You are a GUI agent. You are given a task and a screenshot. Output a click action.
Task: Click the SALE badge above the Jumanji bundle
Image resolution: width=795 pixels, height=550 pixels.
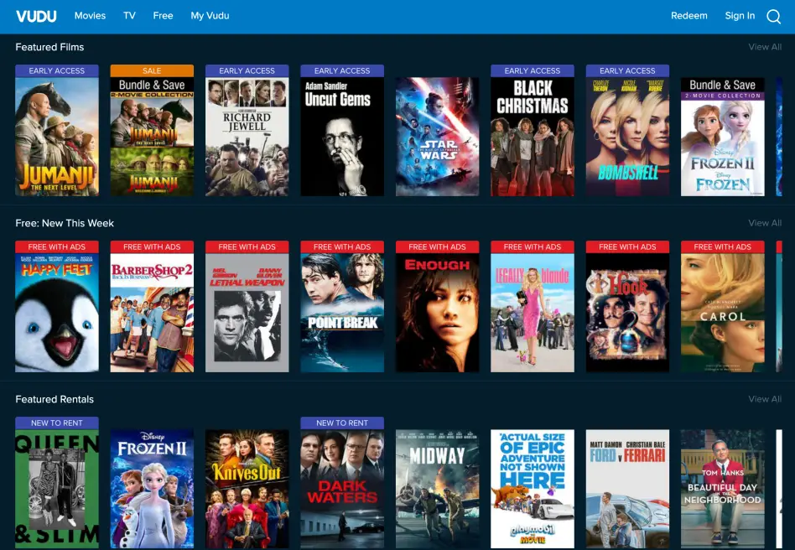pyautogui.click(x=152, y=70)
